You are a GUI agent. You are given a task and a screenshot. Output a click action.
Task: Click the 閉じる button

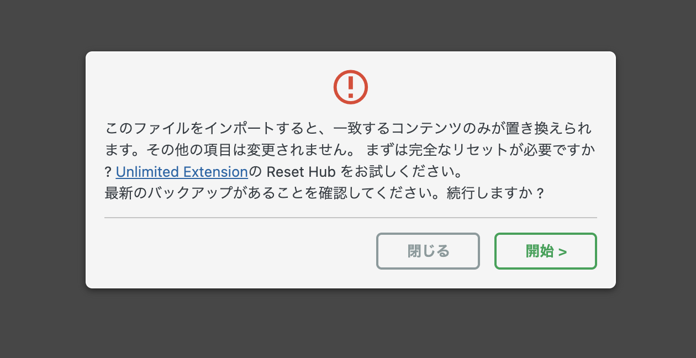pos(428,251)
